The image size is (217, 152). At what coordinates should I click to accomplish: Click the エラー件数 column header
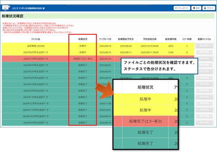[x=187, y=39]
